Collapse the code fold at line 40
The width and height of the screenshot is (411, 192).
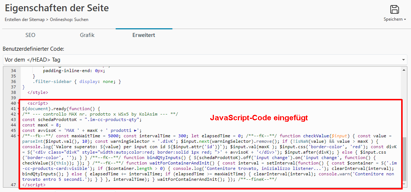(x=19, y=103)
